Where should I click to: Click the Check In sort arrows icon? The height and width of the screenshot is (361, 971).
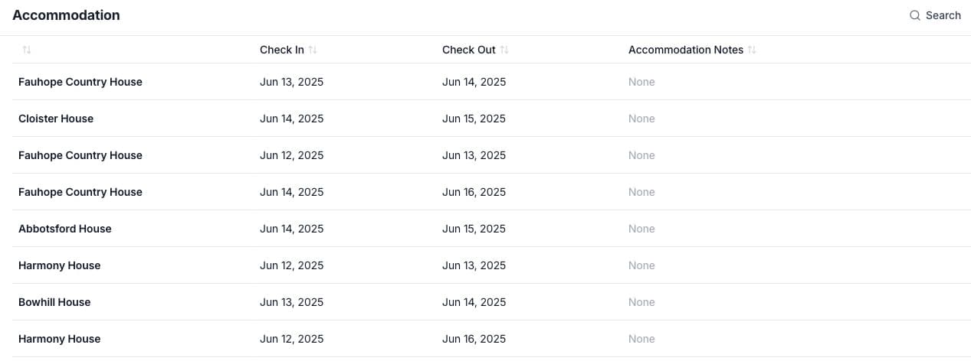pos(313,50)
